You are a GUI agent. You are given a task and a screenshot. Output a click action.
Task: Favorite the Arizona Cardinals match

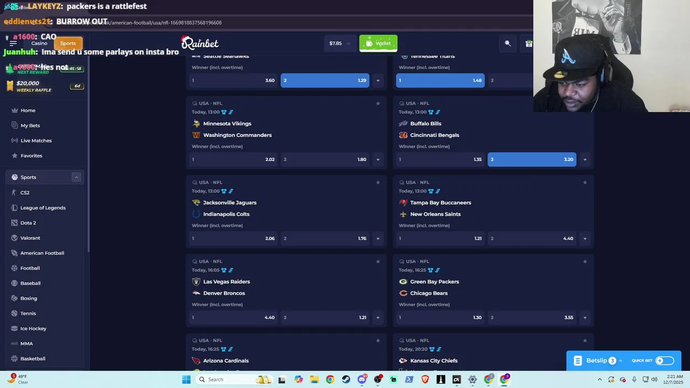point(378,341)
